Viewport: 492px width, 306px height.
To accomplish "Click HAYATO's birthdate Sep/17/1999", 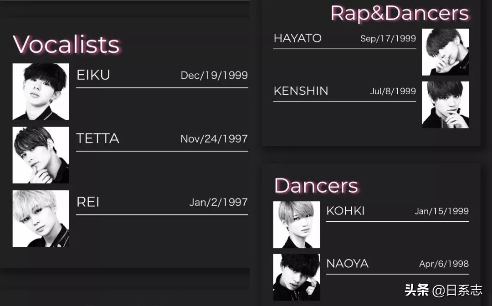I will point(388,39).
